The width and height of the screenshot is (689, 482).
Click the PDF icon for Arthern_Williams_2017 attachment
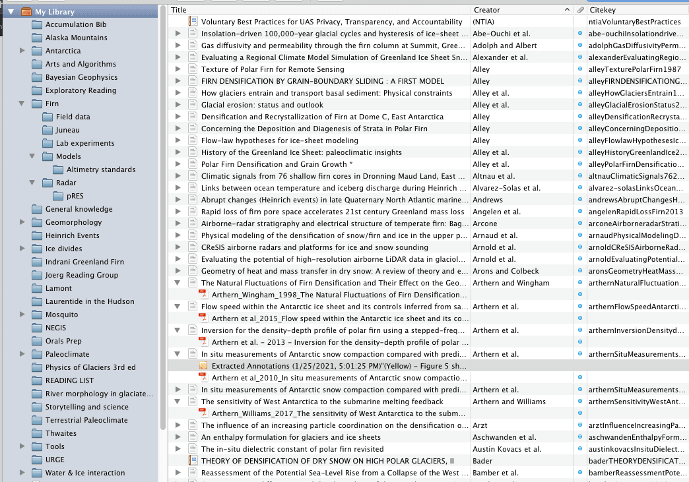tap(204, 413)
